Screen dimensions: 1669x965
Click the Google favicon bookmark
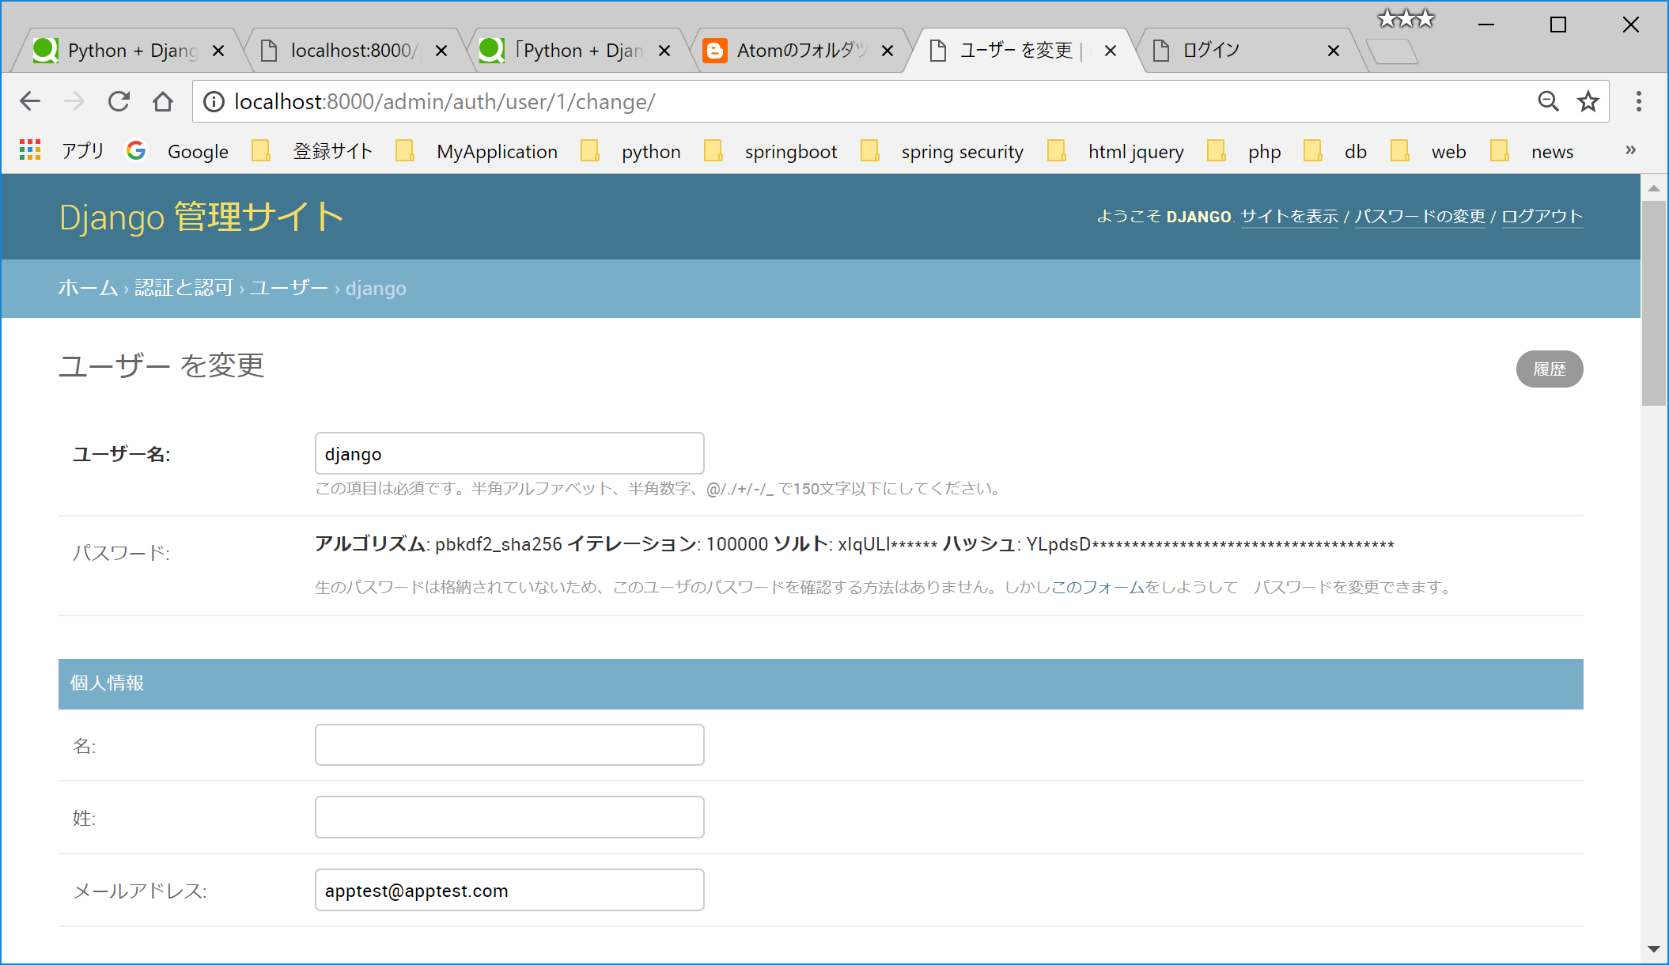pyautogui.click(x=136, y=150)
